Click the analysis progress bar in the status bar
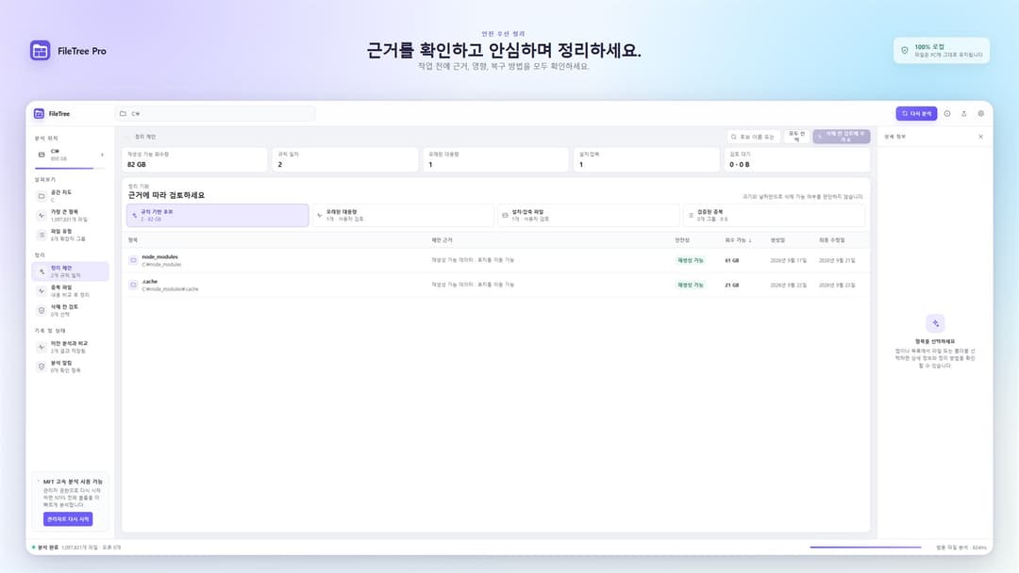Image resolution: width=1019 pixels, height=573 pixels. pyautogui.click(x=865, y=547)
